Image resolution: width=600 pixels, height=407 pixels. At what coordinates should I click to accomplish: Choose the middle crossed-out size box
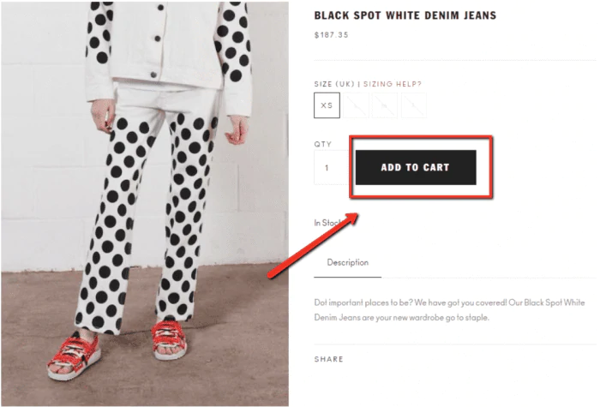click(384, 105)
